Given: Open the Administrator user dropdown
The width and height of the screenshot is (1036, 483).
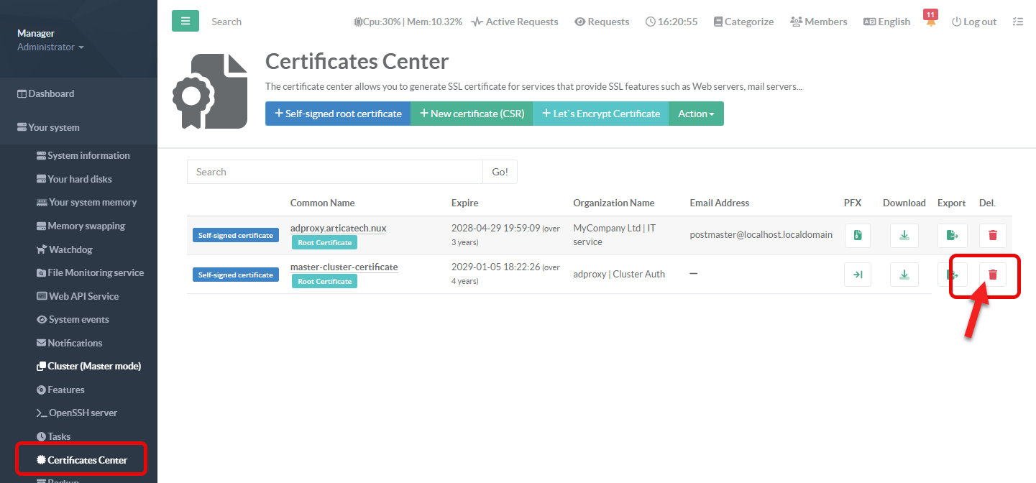Looking at the screenshot, I should click(50, 47).
